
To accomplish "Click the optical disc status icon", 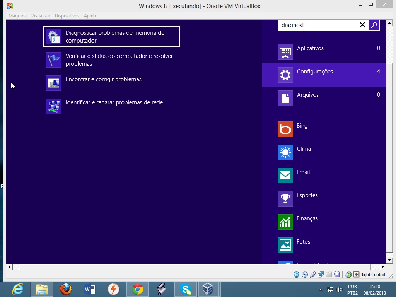I will [305, 275].
